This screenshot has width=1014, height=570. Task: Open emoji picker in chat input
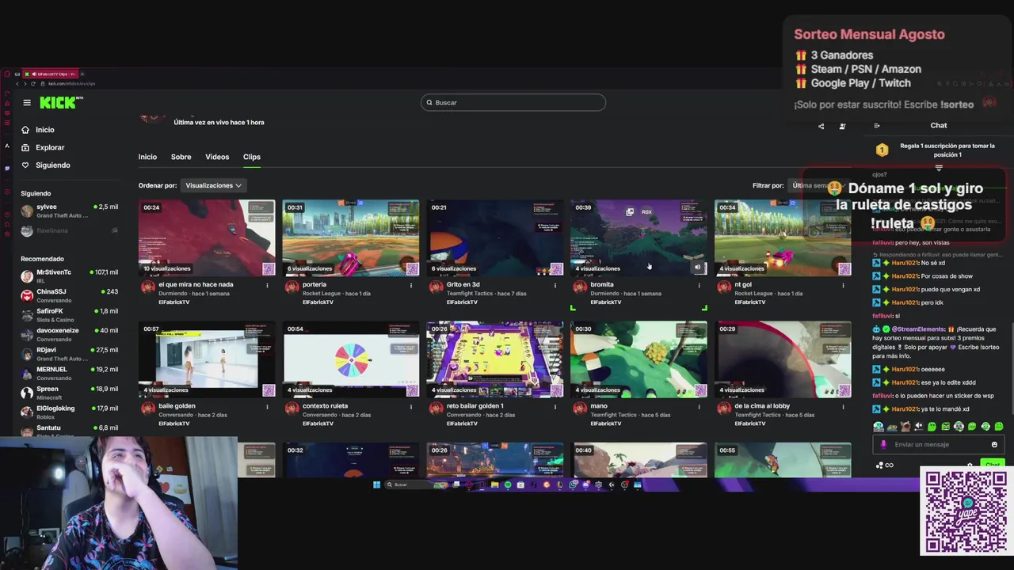click(x=994, y=445)
